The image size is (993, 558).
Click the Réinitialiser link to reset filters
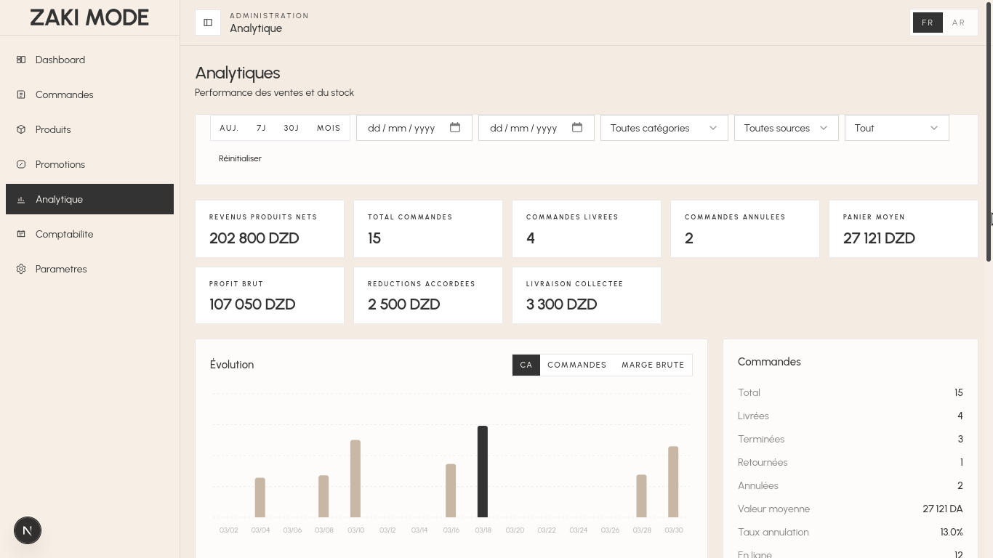(x=240, y=158)
